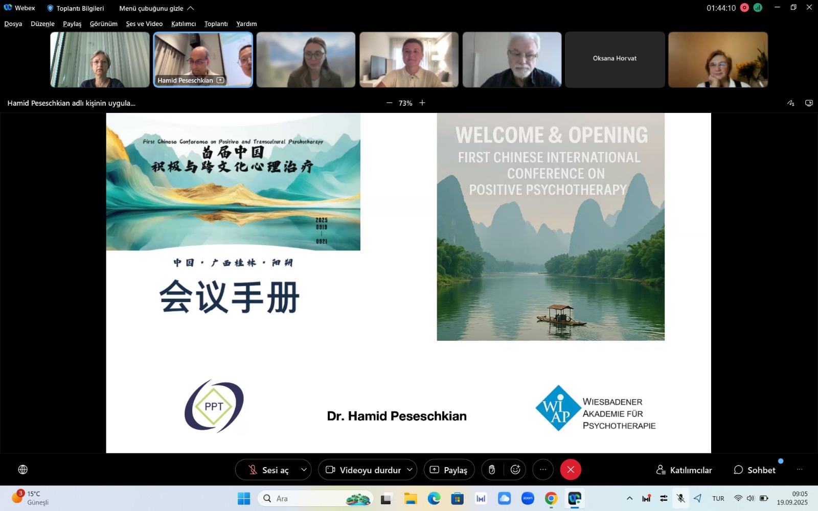Open the more options ellipsis button
This screenshot has height=511, width=818.
point(543,470)
